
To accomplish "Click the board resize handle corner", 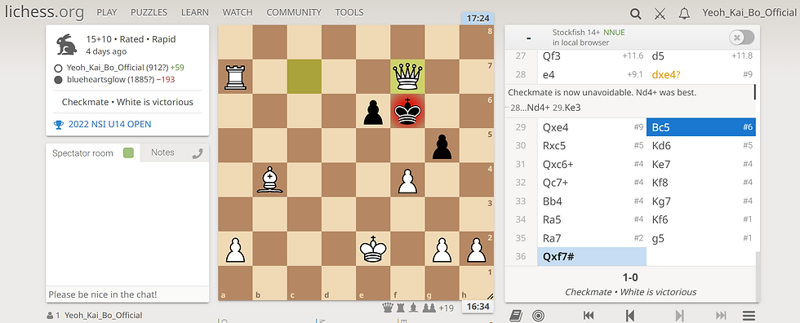I will click(491, 297).
